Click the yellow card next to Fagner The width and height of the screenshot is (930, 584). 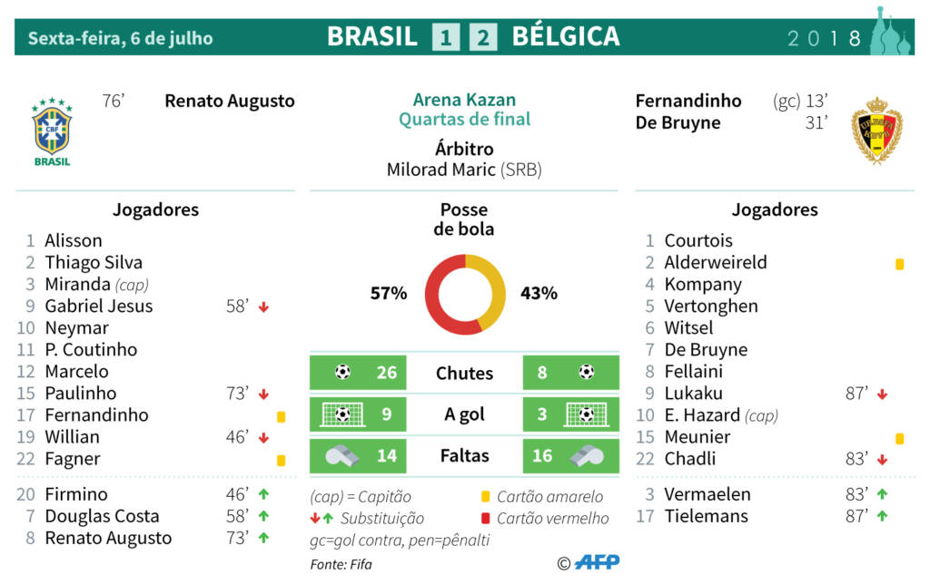click(282, 460)
